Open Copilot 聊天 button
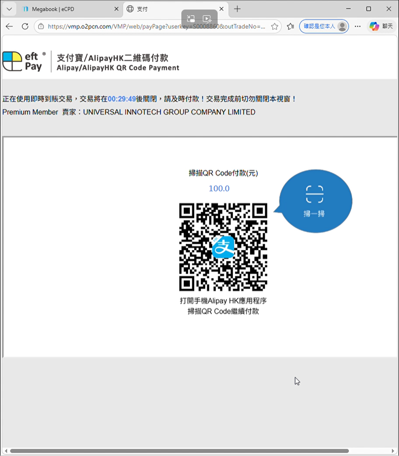The width and height of the screenshot is (399, 456). point(381,26)
